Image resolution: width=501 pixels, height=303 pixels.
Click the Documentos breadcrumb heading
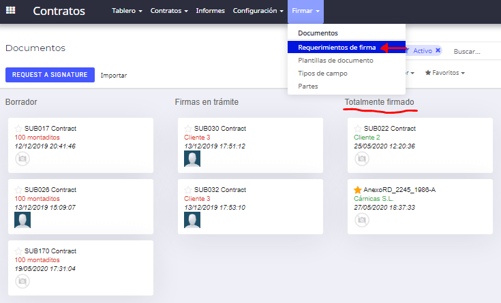coord(35,48)
